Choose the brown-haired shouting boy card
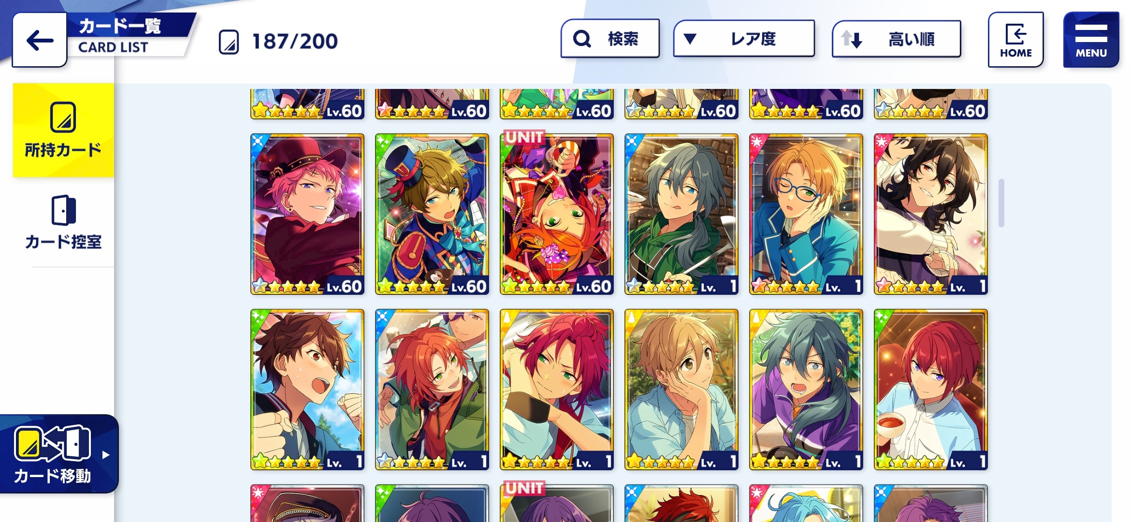This screenshot has width=1131, height=522. point(307,390)
